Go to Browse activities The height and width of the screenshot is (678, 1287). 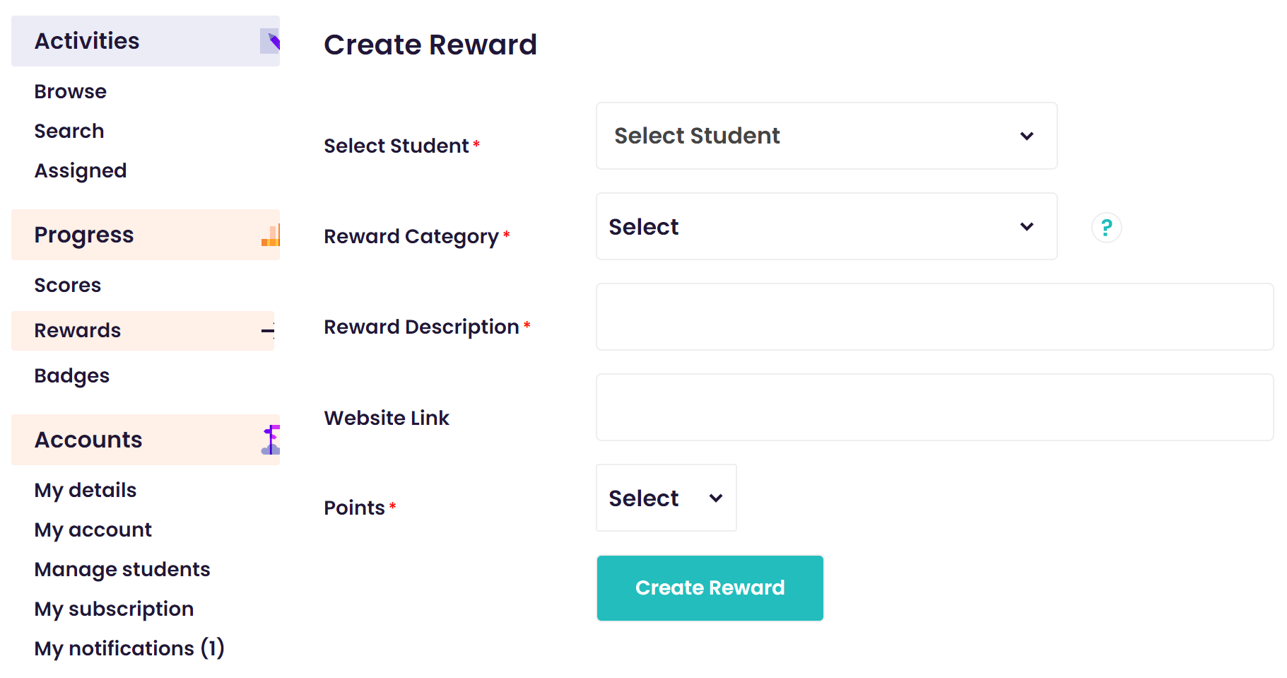[x=71, y=91]
